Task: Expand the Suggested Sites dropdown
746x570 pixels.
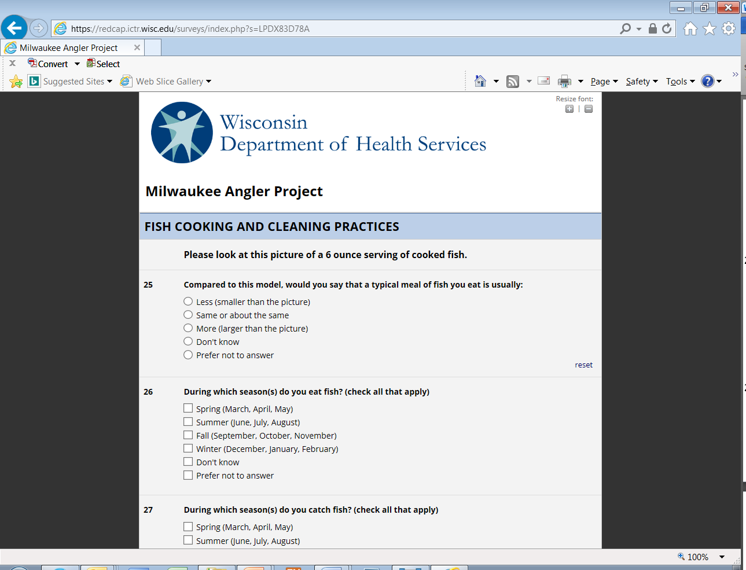Action: tap(109, 82)
